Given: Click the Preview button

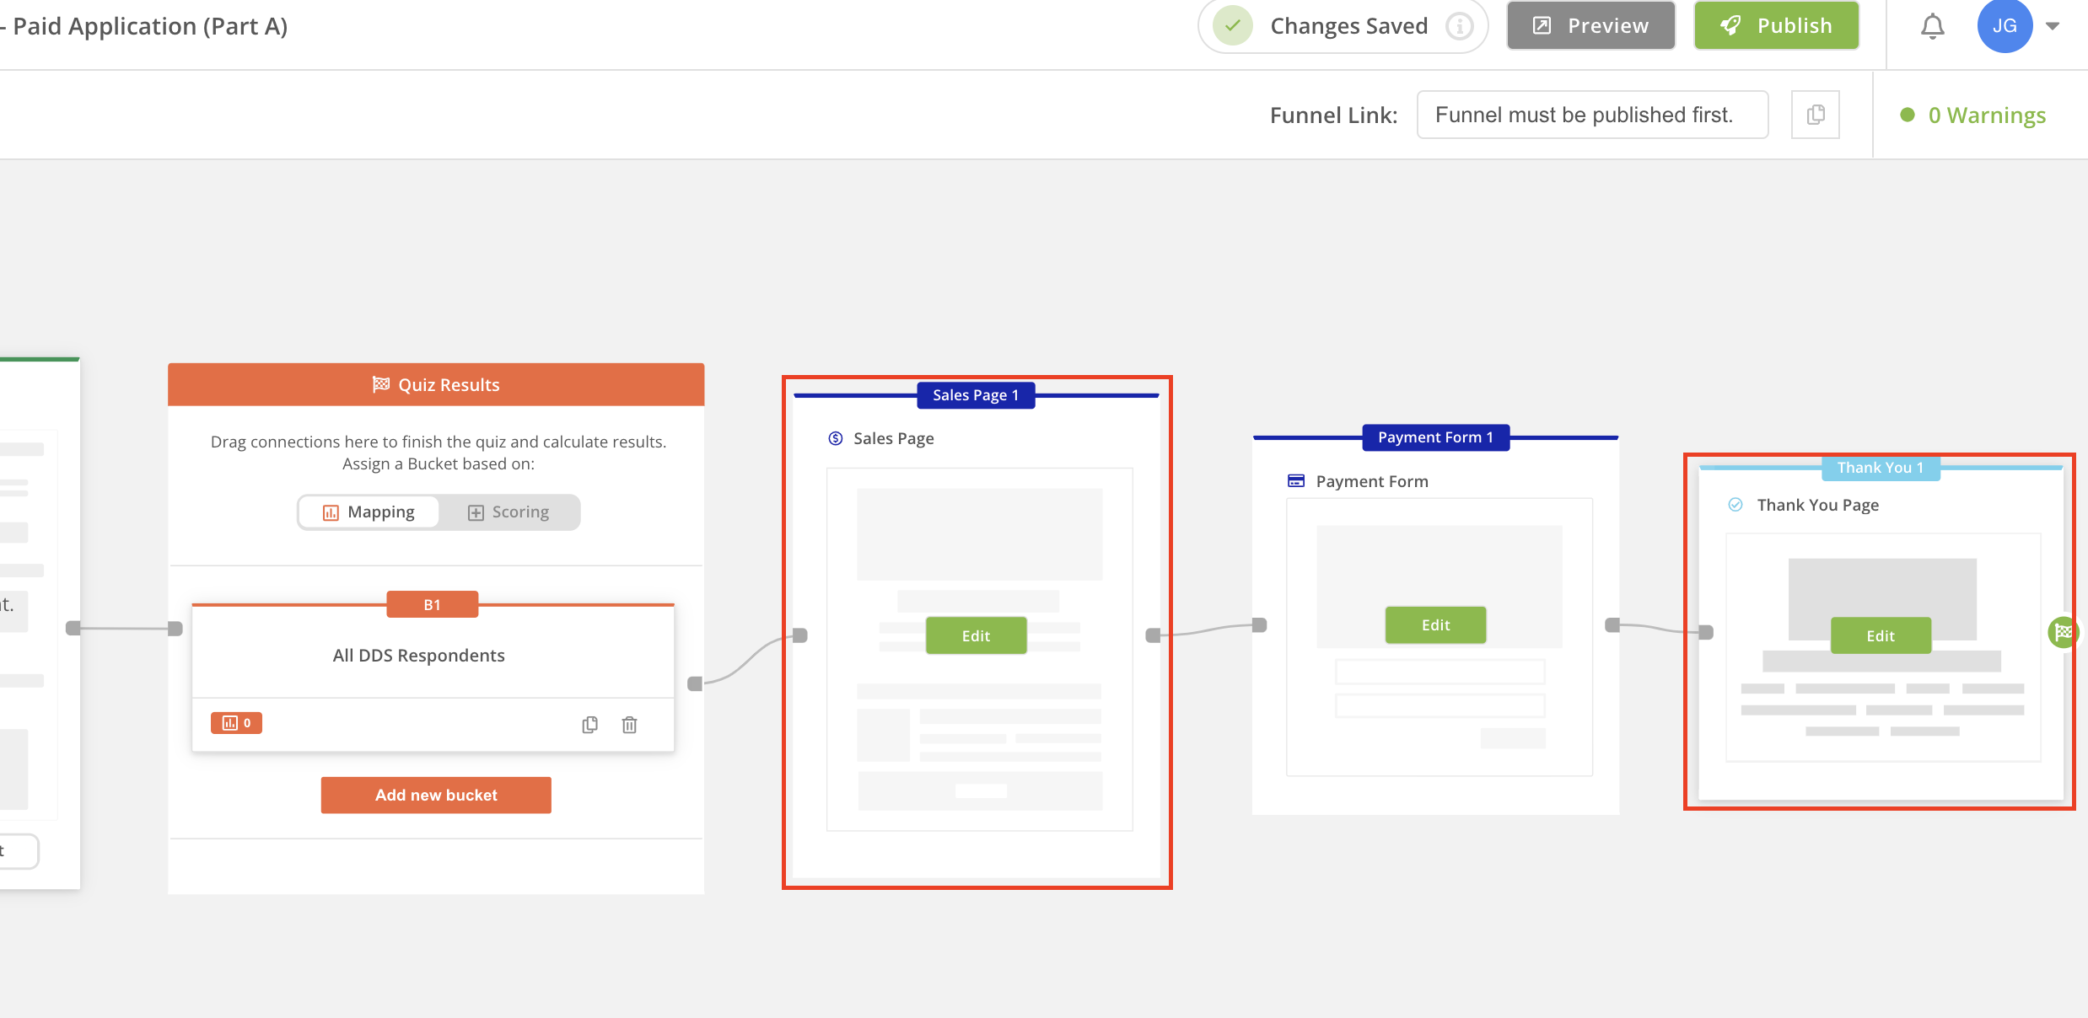Looking at the screenshot, I should [1590, 26].
